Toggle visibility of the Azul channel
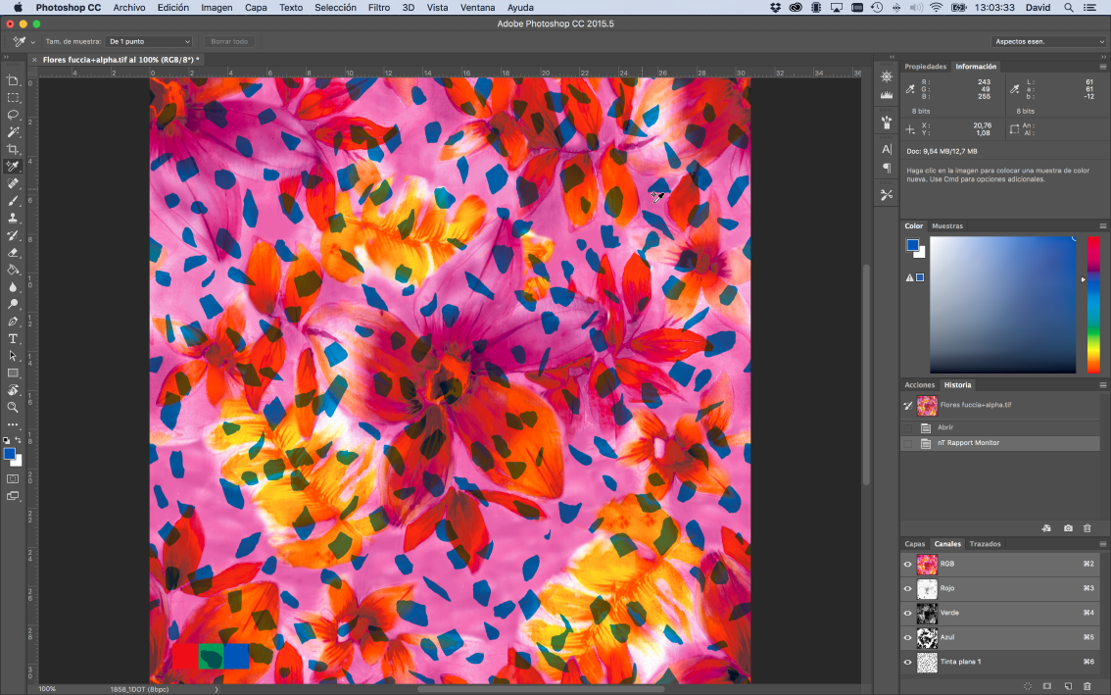Screen dimensions: 1111x695 point(907,637)
